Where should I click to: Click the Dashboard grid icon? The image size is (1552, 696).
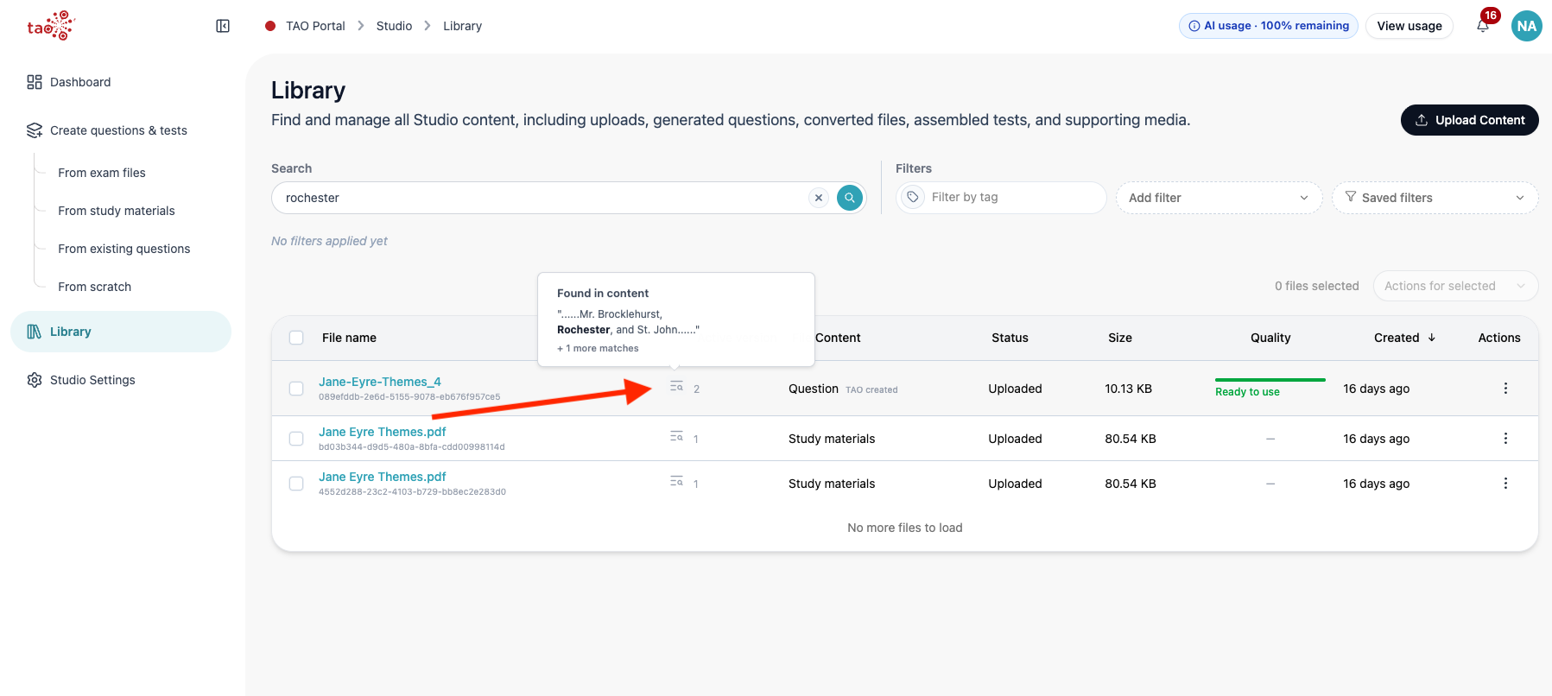pos(35,82)
